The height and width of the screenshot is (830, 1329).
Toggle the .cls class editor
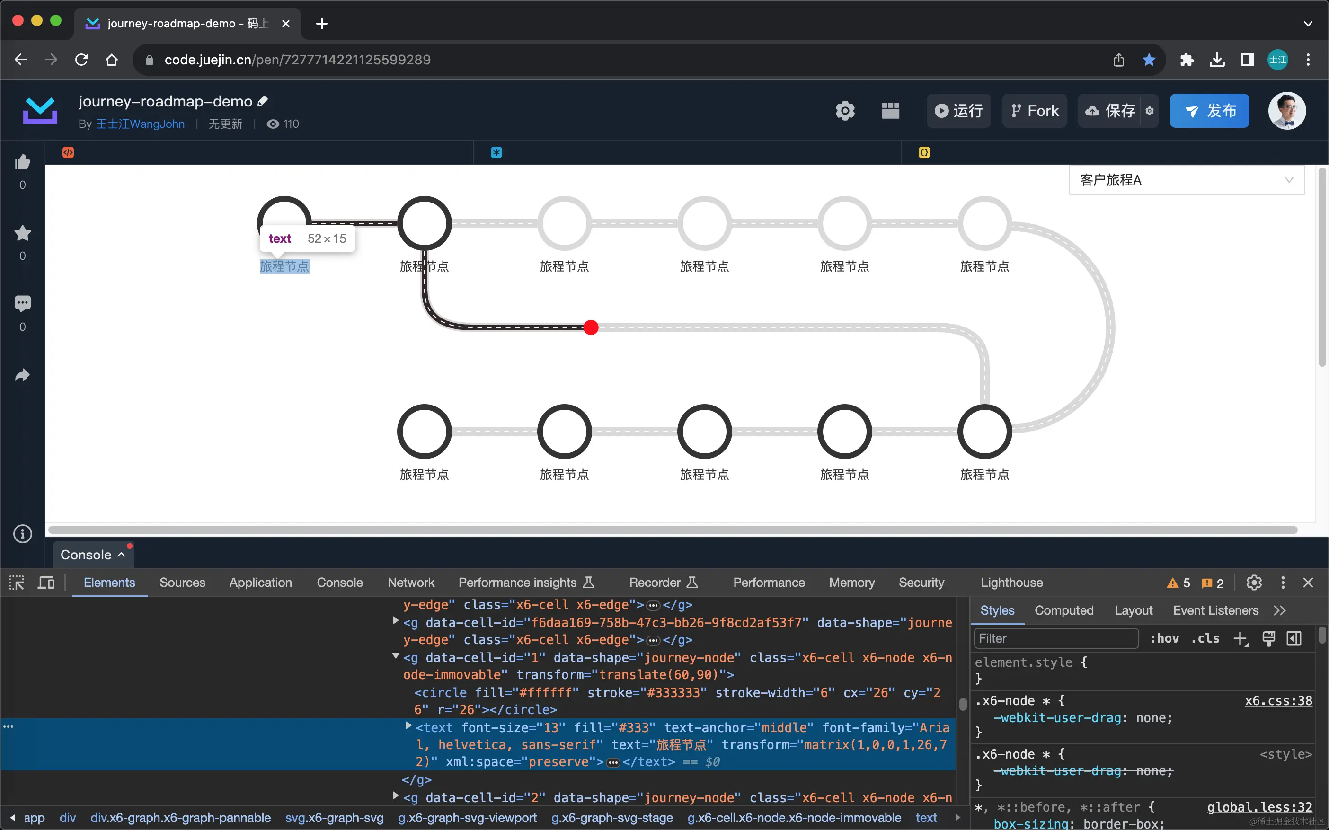point(1205,638)
